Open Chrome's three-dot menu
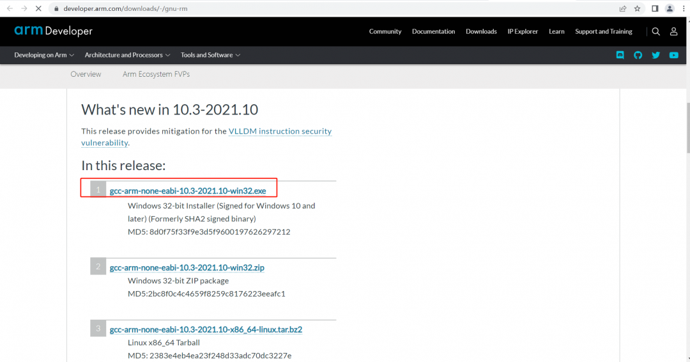690x362 pixels. click(684, 8)
